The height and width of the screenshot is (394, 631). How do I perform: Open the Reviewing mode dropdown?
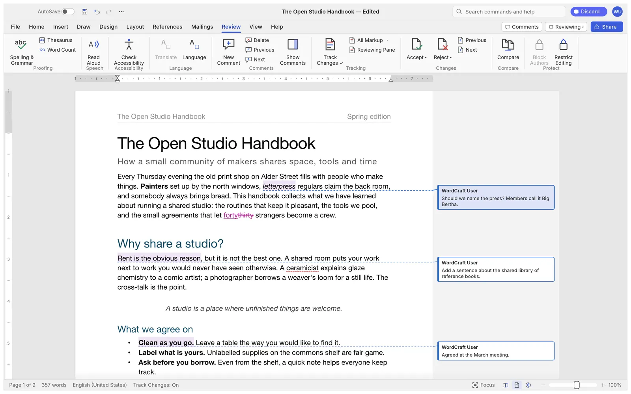[x=566, y=27]
